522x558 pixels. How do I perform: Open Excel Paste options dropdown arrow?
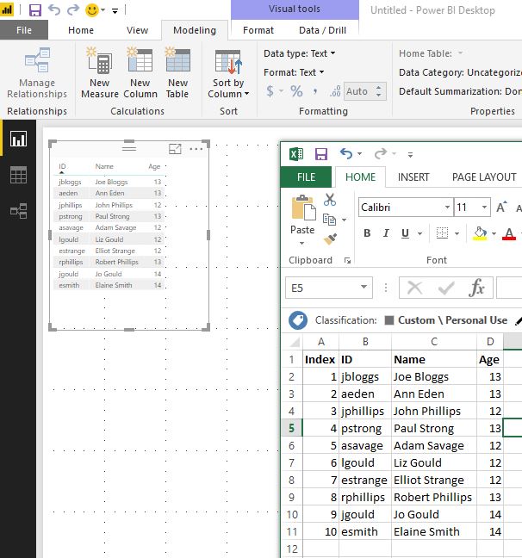(x=302, y=244)
